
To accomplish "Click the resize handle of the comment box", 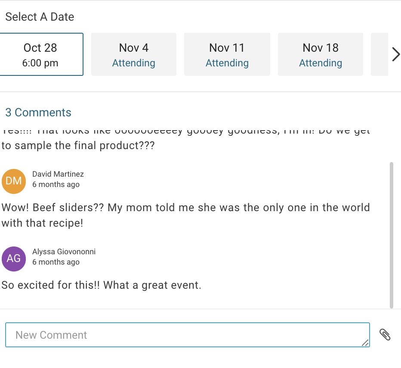I will pos(365,343).
